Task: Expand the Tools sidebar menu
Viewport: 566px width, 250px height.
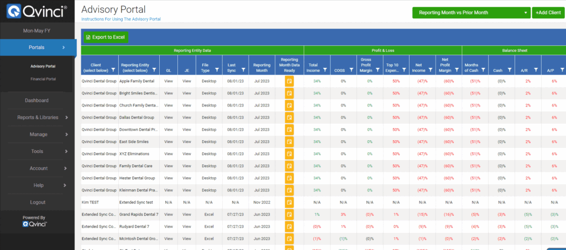Action: (x=38, y=151)
